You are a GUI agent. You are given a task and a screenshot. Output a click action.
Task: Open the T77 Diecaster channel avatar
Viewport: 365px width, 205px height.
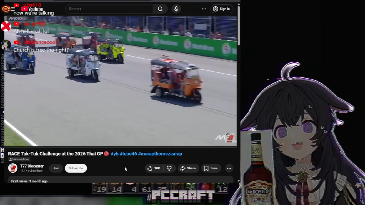coord(13,168)
